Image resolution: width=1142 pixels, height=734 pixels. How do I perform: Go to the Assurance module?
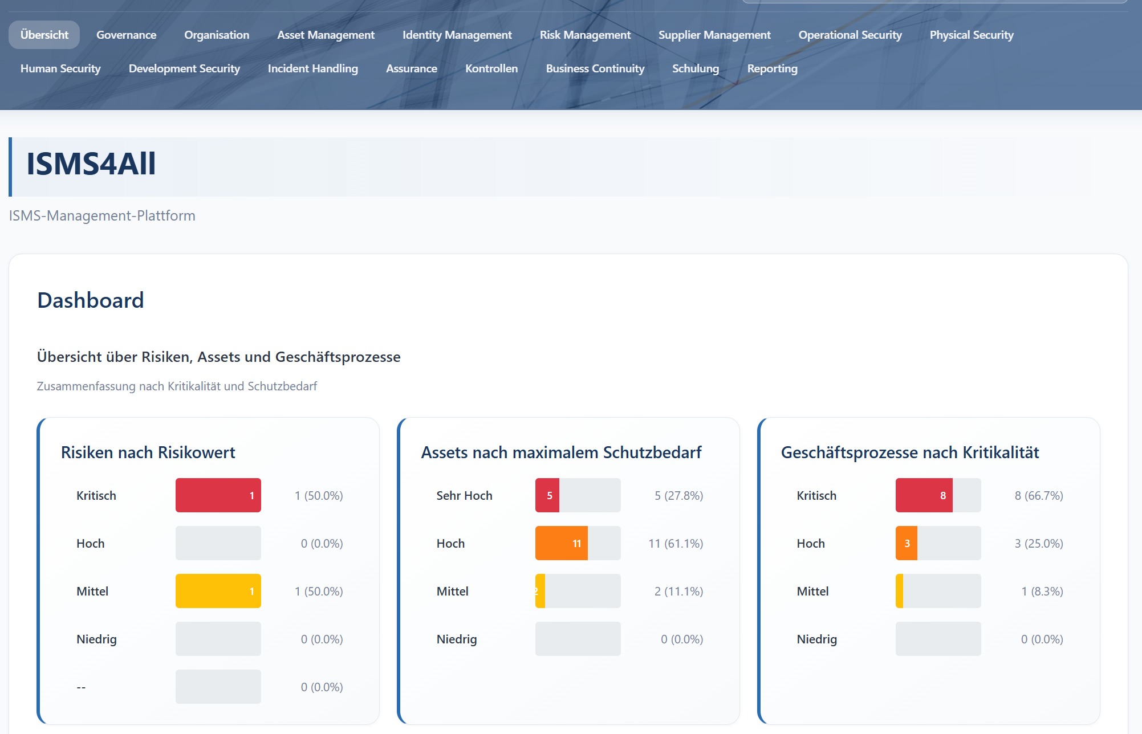pyautogui.click(x=412, y=68)
